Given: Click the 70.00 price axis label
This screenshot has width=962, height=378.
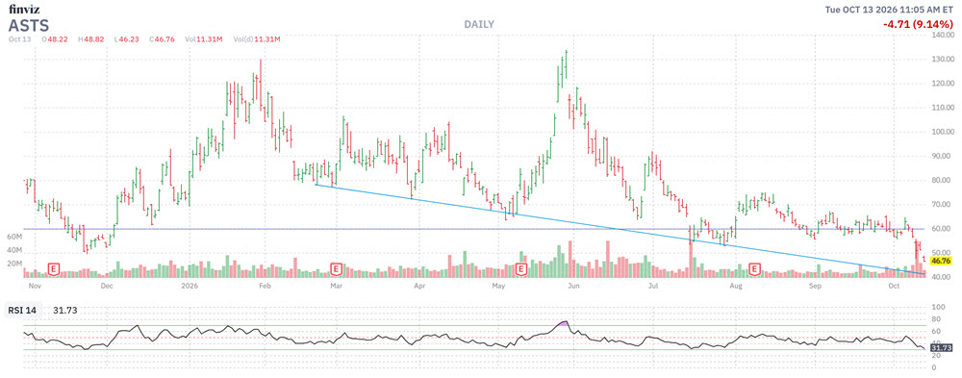Looking at the screenshot, I should point(942,204).
